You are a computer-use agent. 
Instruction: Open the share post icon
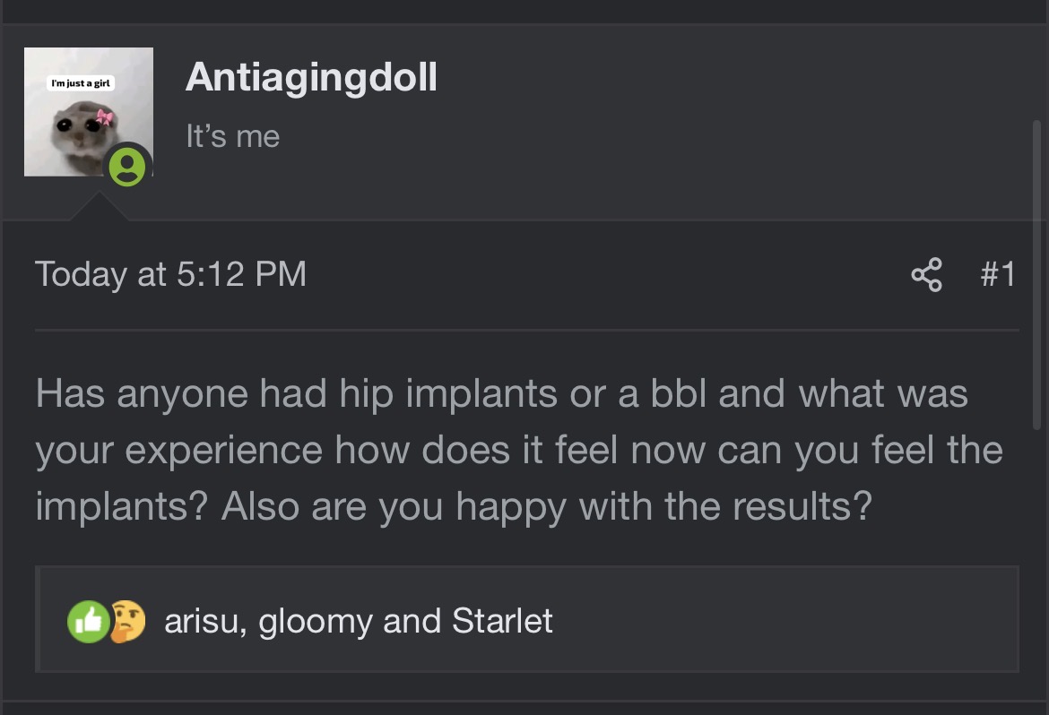click(x=926, y=275)
